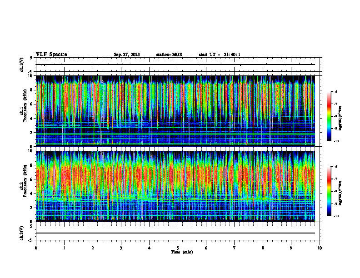The image size is (360, 278).
Task: Click the "VLF Spectra" plot title
Action: pos(51,55)
